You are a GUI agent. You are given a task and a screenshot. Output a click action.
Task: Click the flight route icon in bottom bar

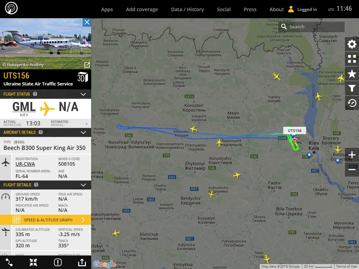point(9,262)
